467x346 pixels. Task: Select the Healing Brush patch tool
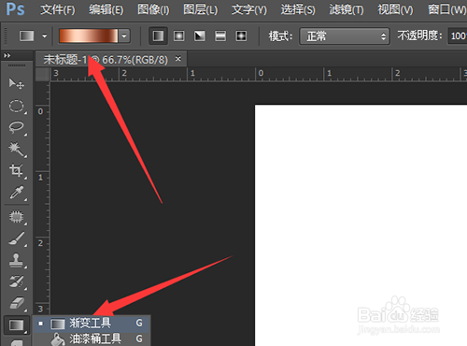coord(16,216)
